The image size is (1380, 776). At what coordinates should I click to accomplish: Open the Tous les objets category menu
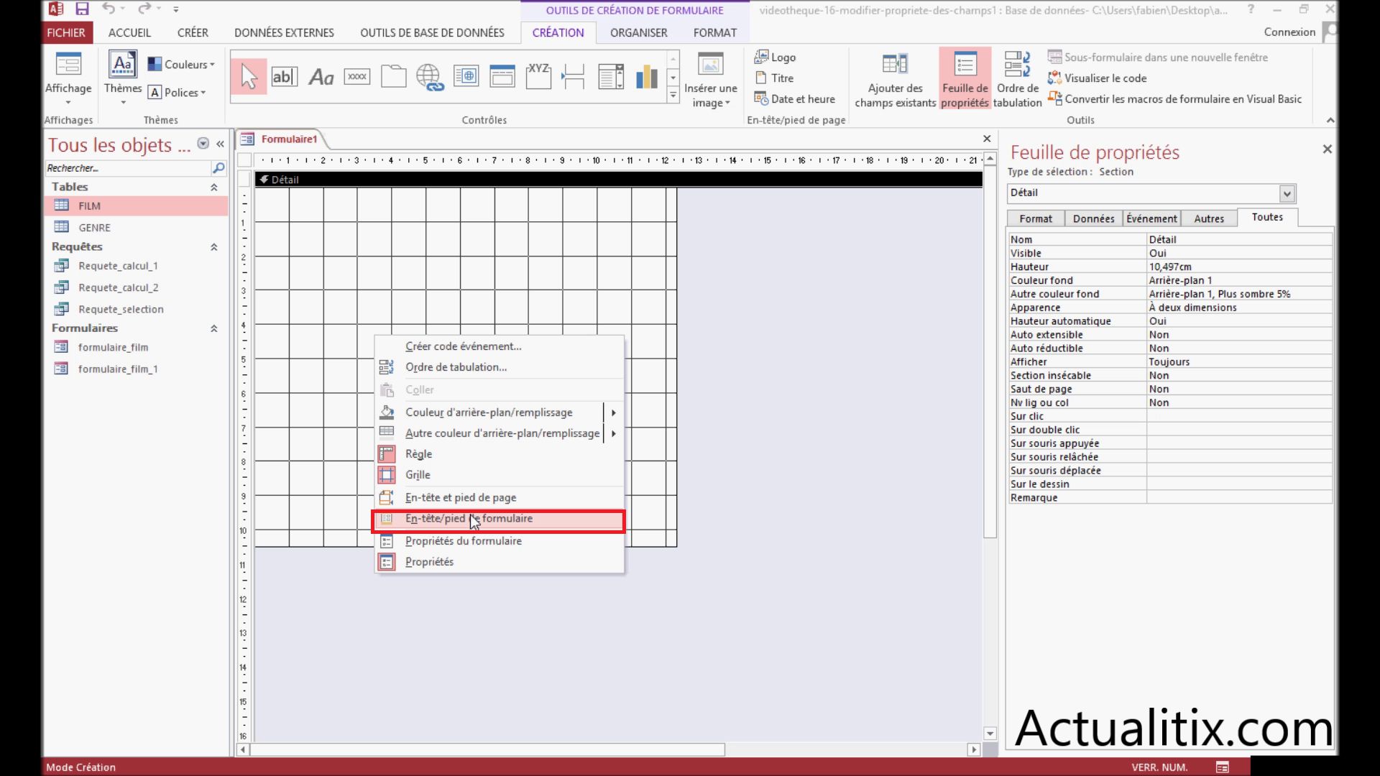click(x=203, y=144)
